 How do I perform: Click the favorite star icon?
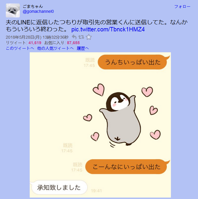tap(89, 37)
